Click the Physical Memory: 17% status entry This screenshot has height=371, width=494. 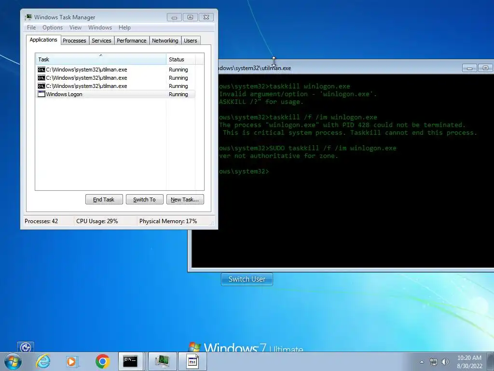[x=168, y=221]
